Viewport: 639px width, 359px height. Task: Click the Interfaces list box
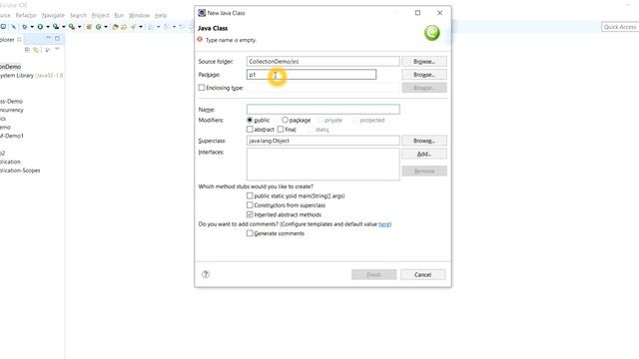[x=323, y=164]
